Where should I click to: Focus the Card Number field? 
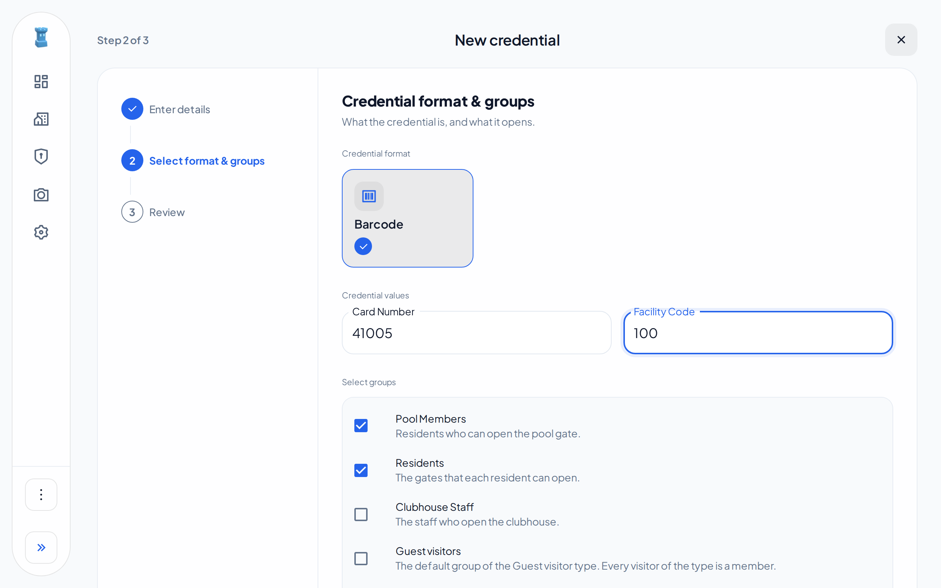tap(476, 333)
